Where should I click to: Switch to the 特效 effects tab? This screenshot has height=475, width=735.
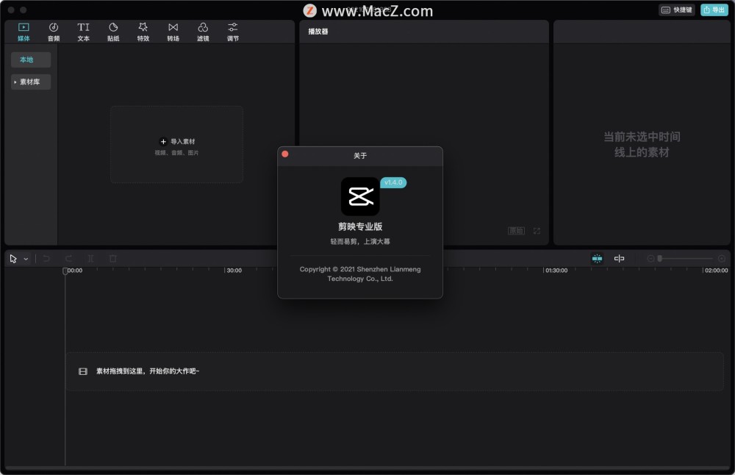pyautogui.click(x=143, y=32)
